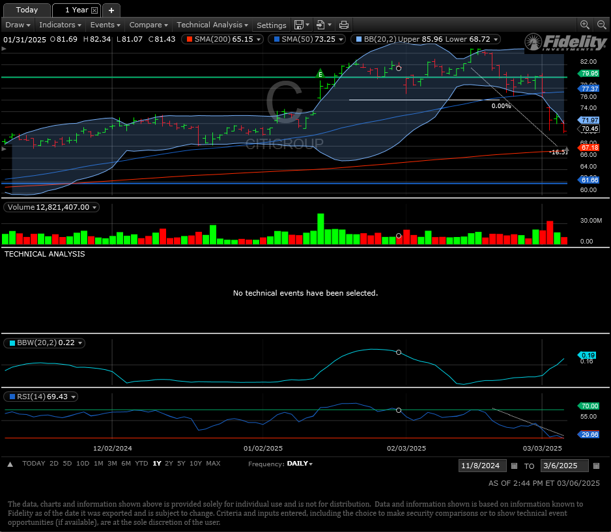
Task: Click the 29.66 RSI value label
Action: click(589, 435)
